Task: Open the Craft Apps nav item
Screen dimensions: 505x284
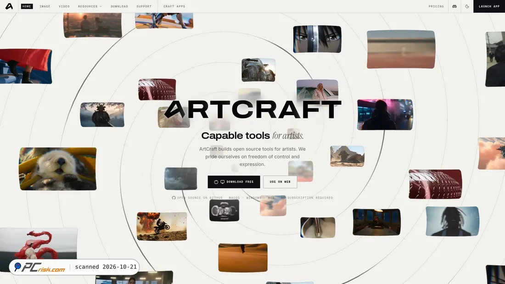Action: (x=174, y=6)
